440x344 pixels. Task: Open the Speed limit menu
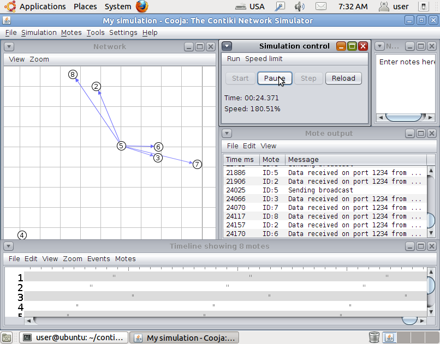(x=264, y=58)
